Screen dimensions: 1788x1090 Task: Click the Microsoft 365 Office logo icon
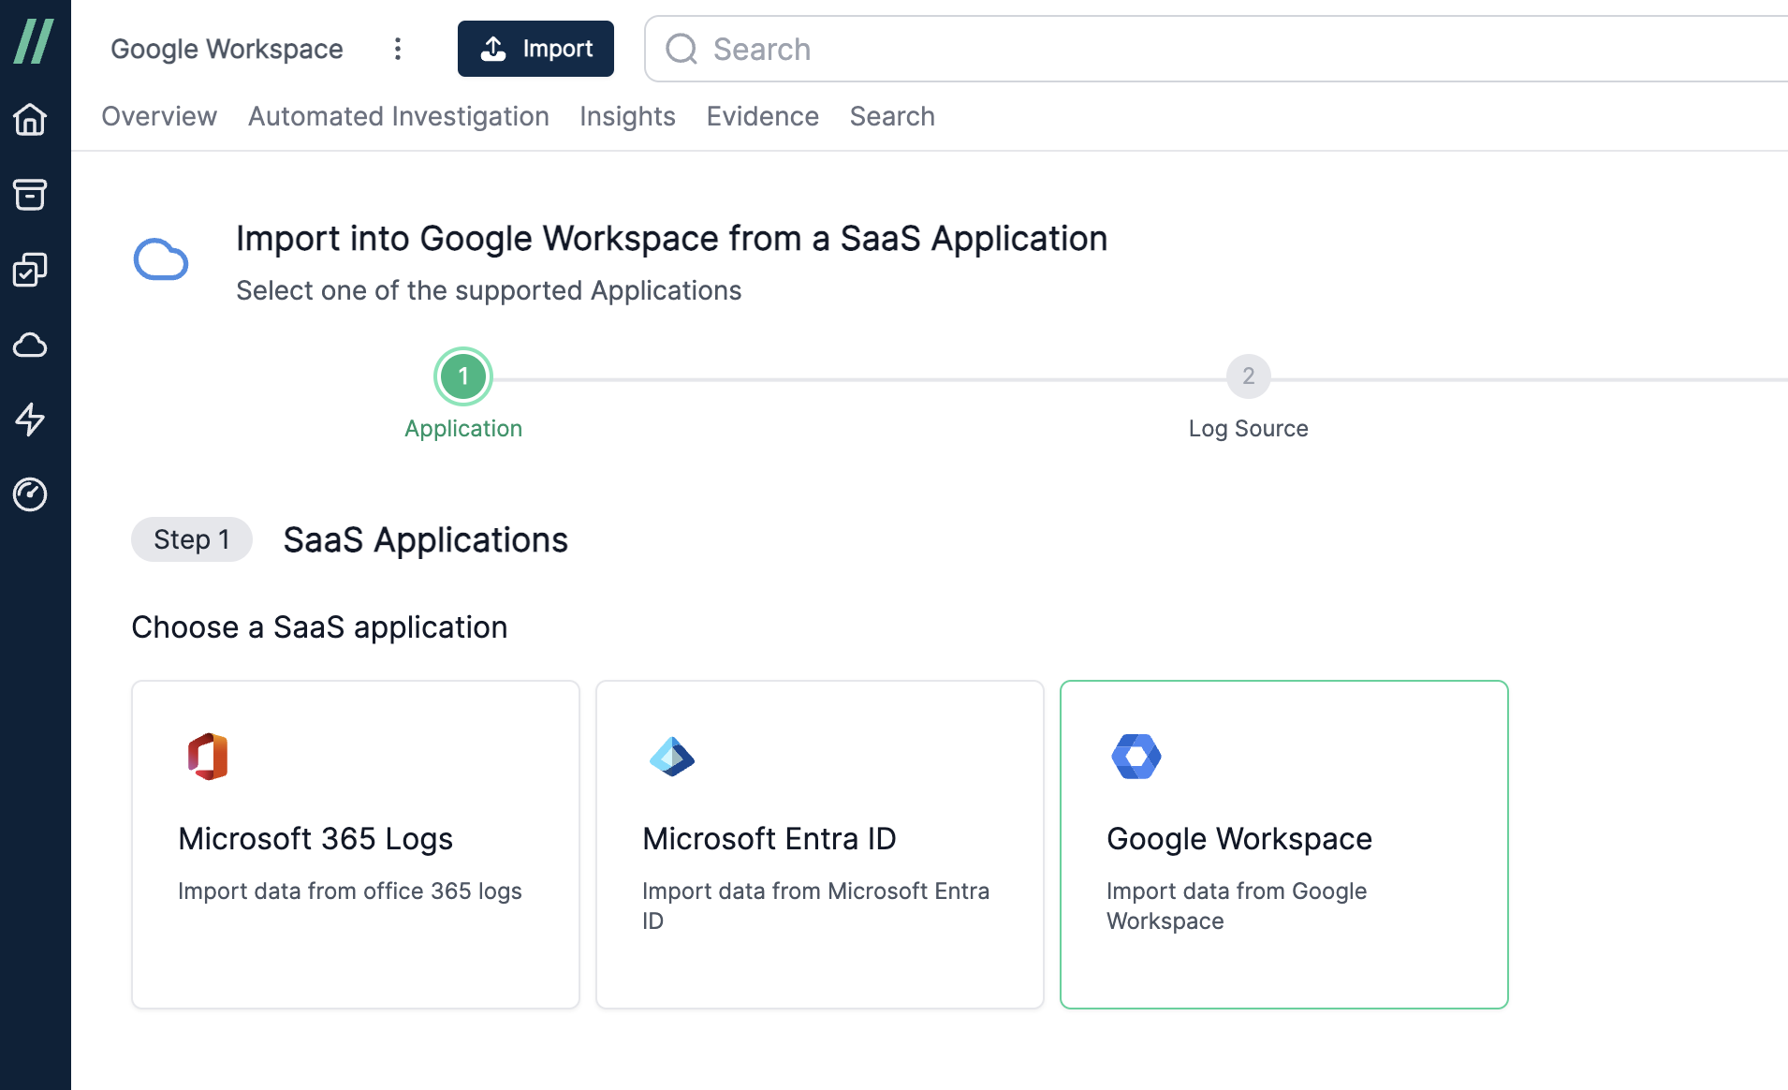[208, 757]
